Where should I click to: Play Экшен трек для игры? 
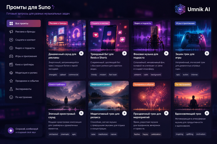207,53
